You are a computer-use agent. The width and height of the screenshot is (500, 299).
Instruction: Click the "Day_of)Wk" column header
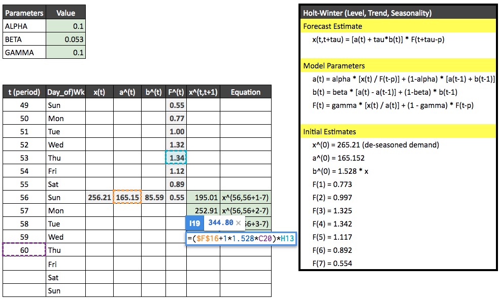[65, 92]
